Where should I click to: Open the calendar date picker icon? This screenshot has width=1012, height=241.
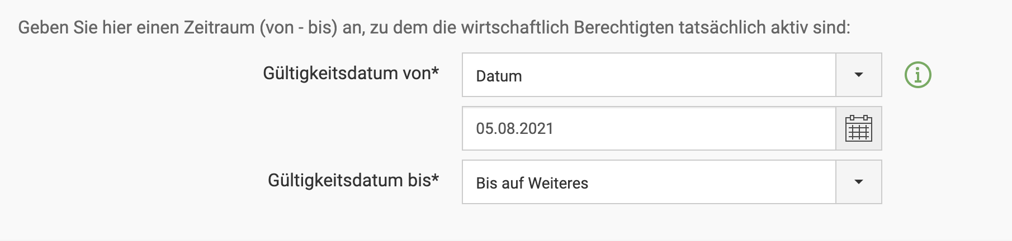click(x=858, y=128)
